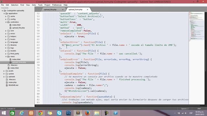Screen dimensions: 207x116
Task: Click the libraries folder icon
Action: click(x=9, y=45)
